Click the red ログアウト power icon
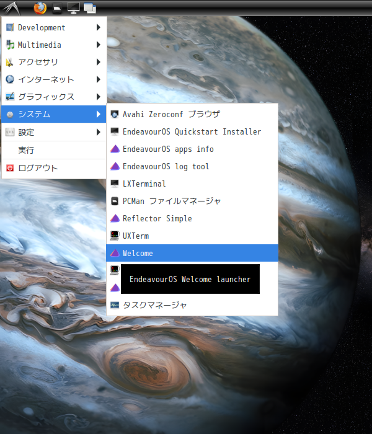Screen dimensions: 372x434 point(10,168)
